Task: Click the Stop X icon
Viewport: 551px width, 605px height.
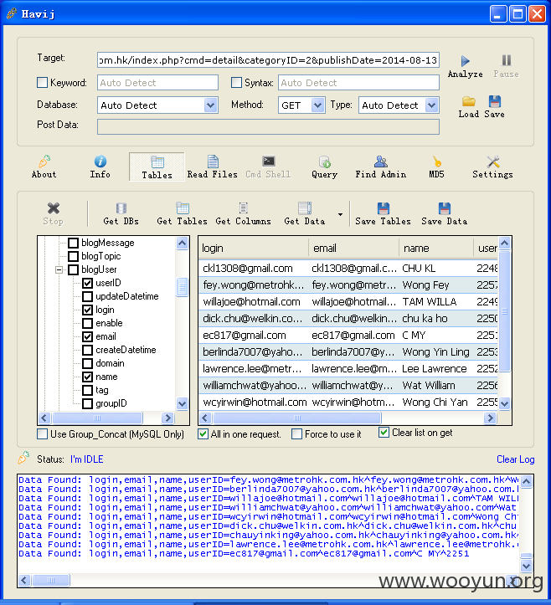Action: click(54, 208)
